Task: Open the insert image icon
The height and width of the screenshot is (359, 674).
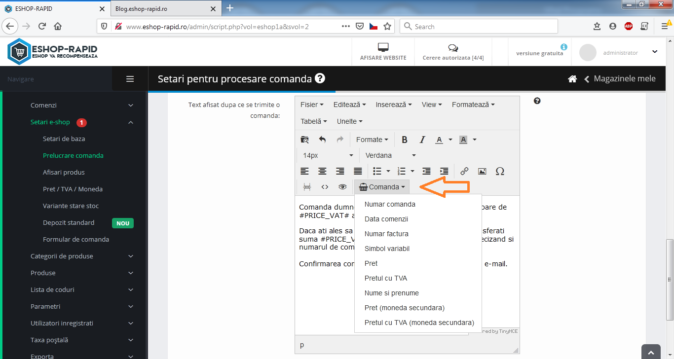Action: (482, 171)
